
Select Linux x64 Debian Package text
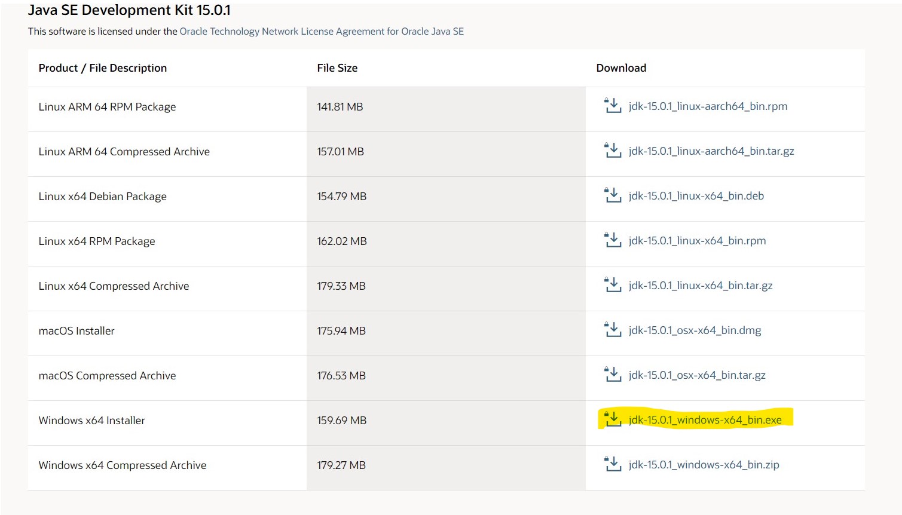tap(103, 197)
